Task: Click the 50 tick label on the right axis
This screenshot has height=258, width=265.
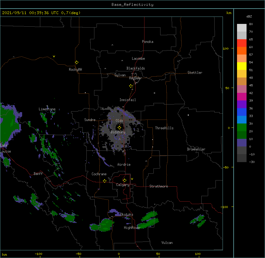Action: coord(227,88)
